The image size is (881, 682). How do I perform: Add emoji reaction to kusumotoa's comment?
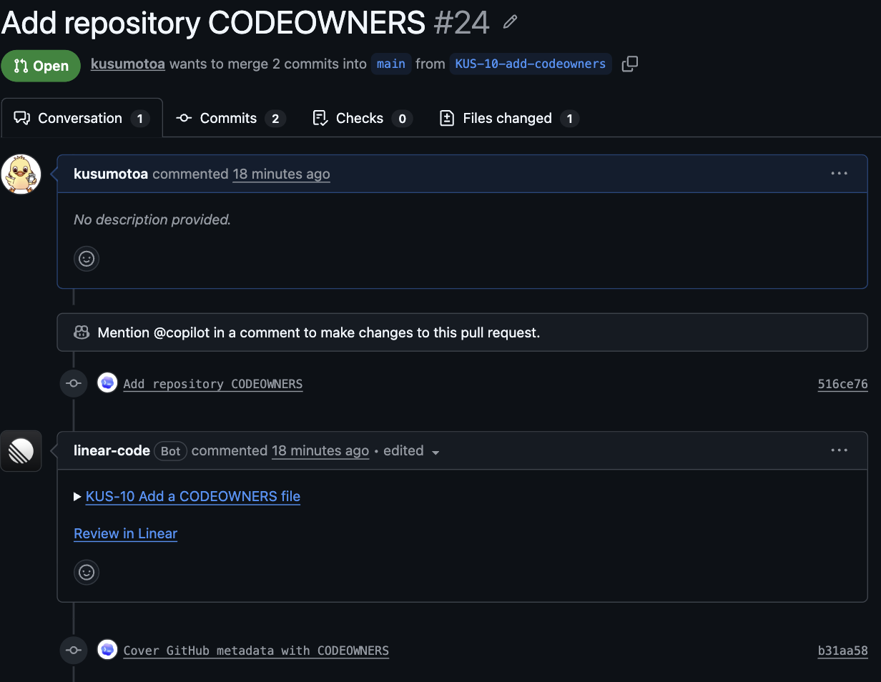[x=87, y=259]
